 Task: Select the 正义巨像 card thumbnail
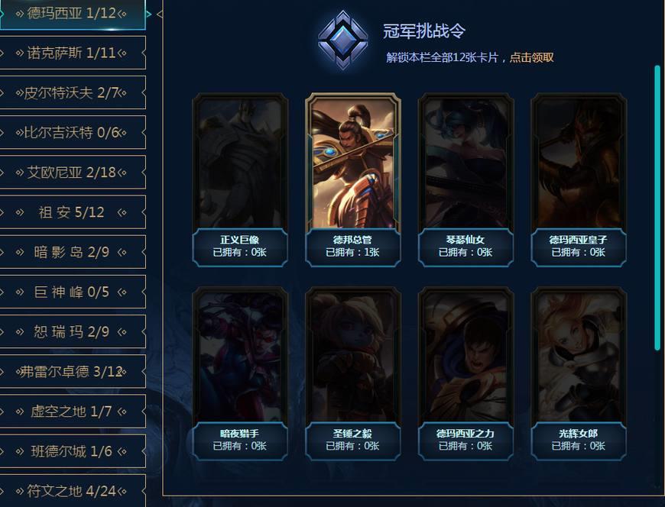(239, 180)
